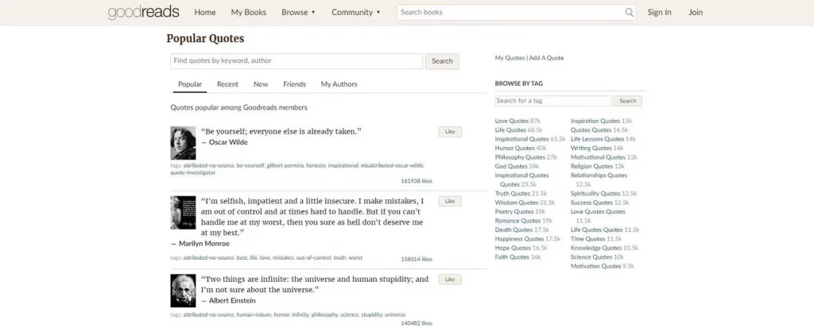Click the stupidity tag
This screenshot has width=814, height=328.
(x=371, y=314)
